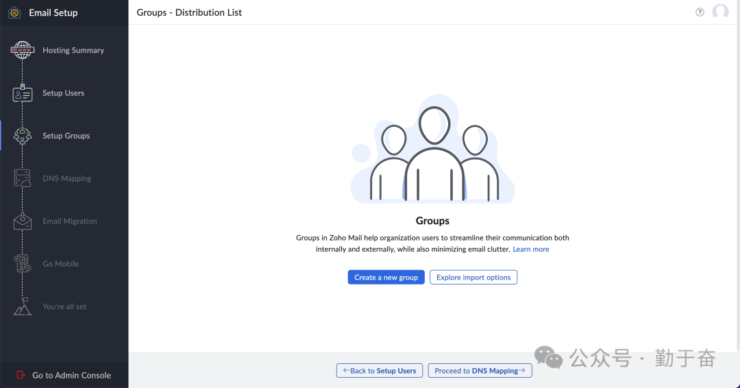Viewport: 740px width, 388px height.
Task: Select the Setup Groups step label
Action: point(66,136)
